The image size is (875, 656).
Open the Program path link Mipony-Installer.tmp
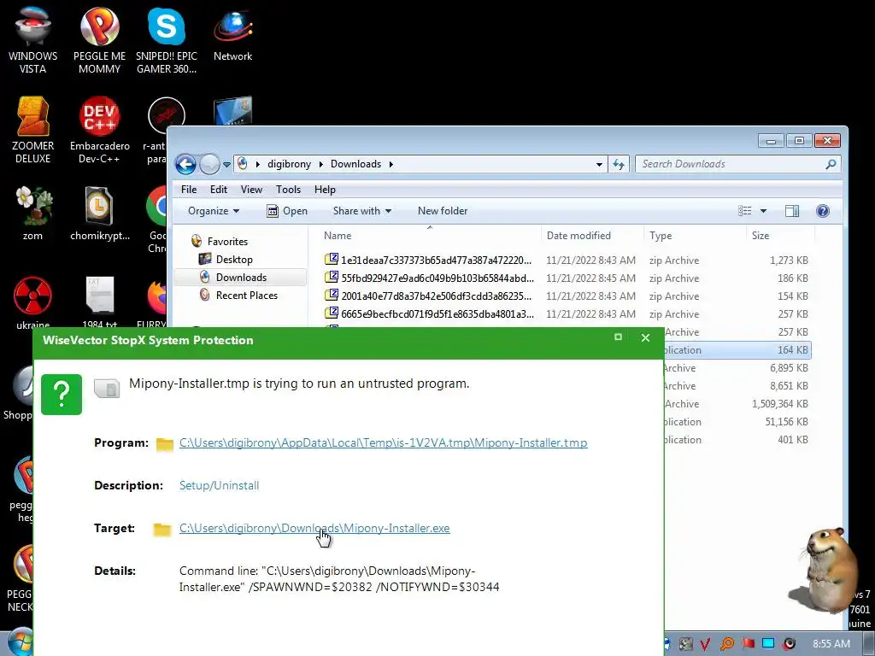coord(384,443)
